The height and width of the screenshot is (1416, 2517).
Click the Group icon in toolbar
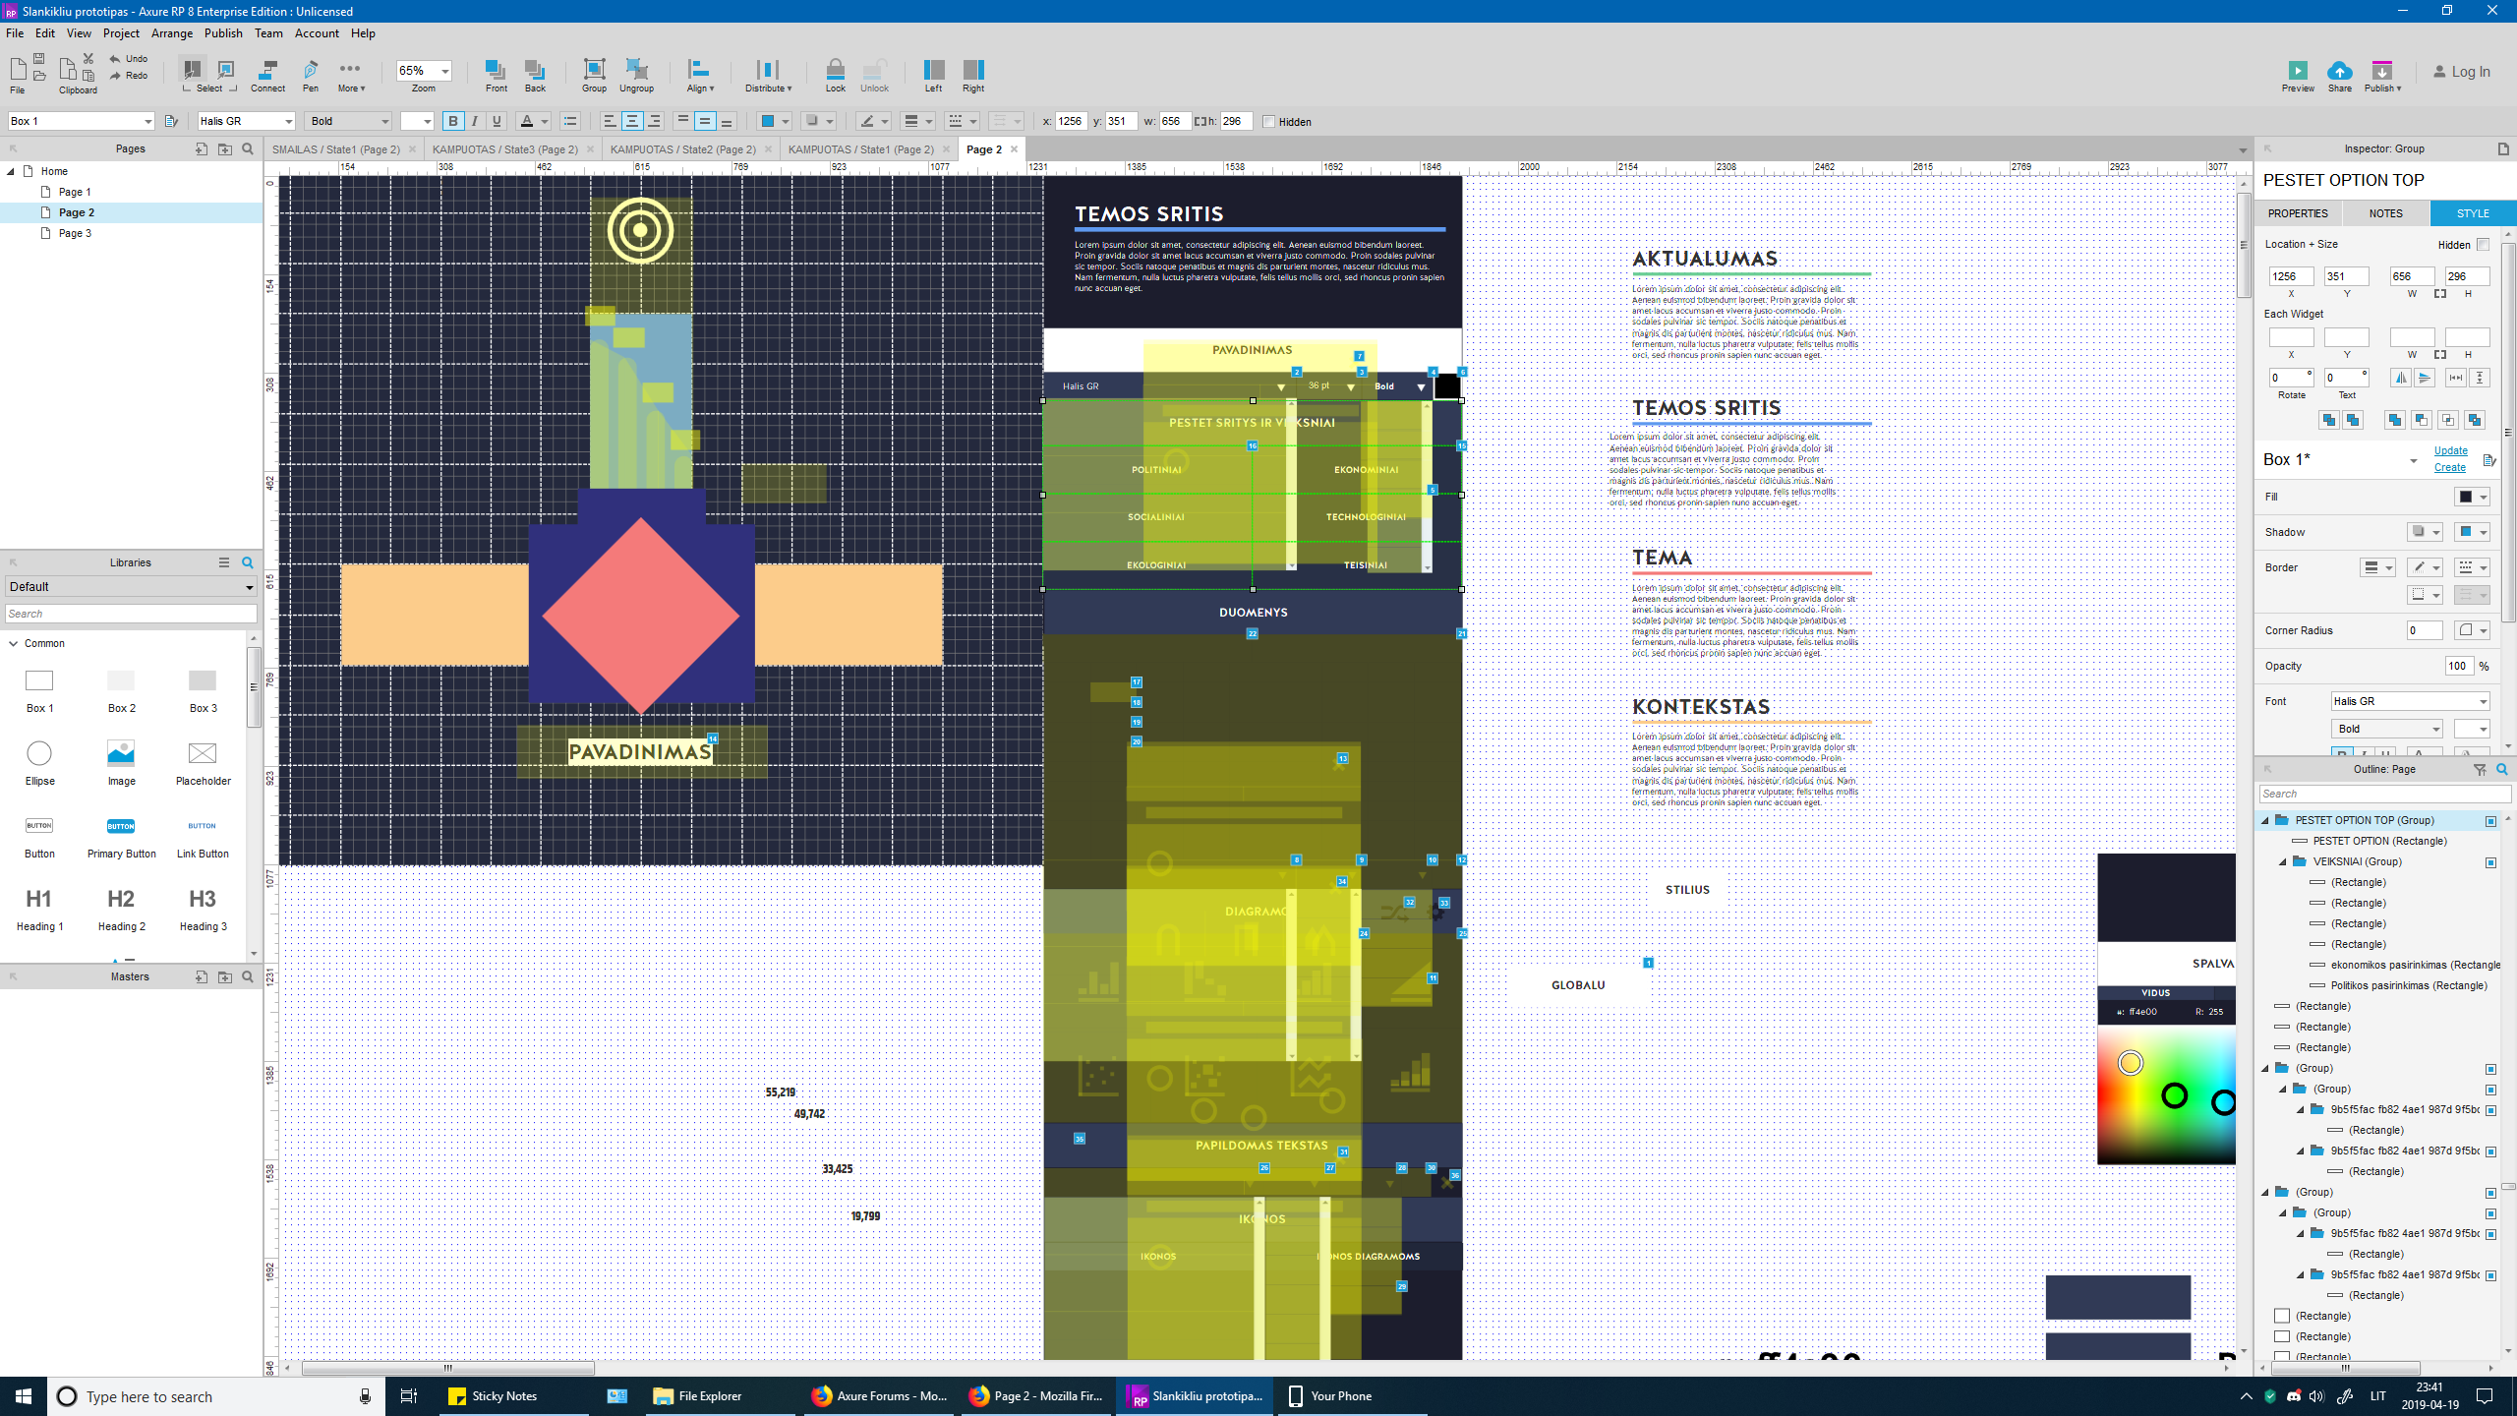pos(594,70)
